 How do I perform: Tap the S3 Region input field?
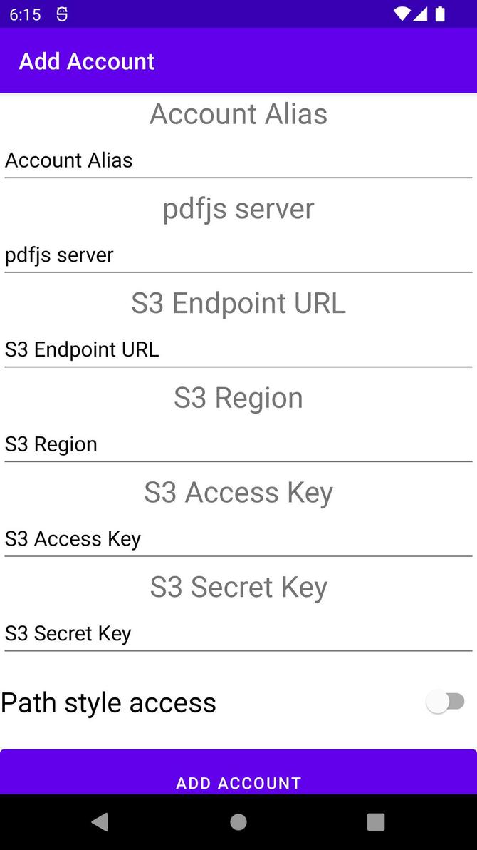tap(238, 444)
